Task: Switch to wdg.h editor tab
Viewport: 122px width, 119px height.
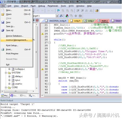Action: pyautogui.click(x=76, y=21)
